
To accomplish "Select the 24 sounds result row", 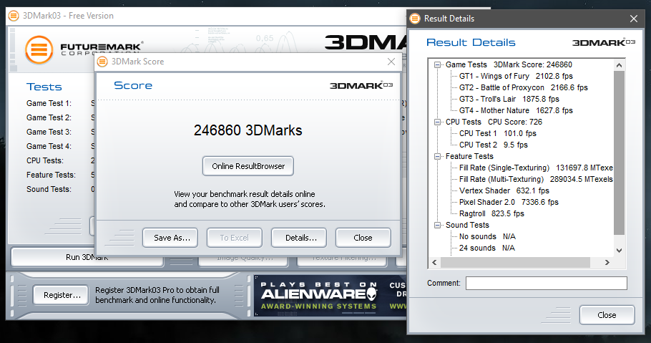I will coord(487,248).
